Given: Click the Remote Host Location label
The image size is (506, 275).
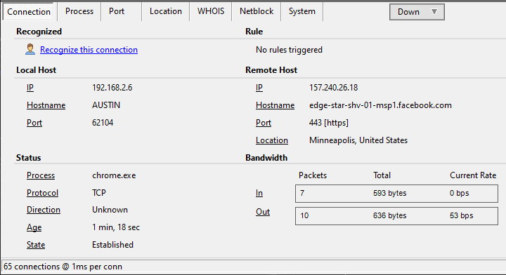Looking at the screenshot, I should [272, 140].
